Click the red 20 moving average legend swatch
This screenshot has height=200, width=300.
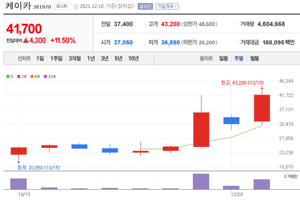click(x=19, y=76)
